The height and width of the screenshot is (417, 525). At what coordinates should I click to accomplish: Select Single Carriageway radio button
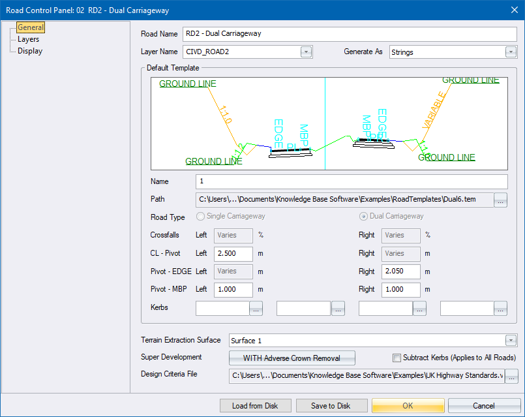201,217
